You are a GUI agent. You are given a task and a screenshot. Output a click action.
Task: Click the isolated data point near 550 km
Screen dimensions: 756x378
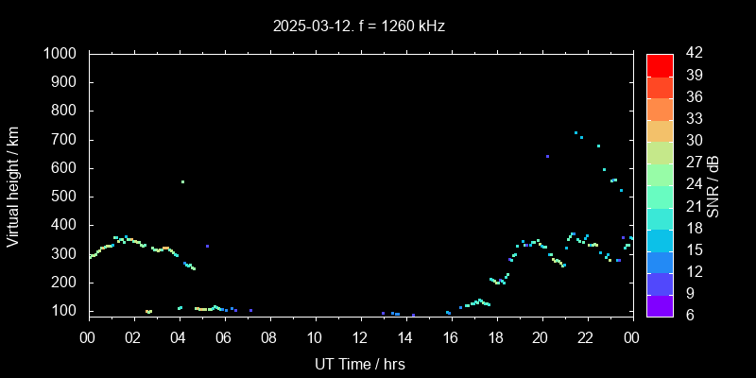(182, 181)
